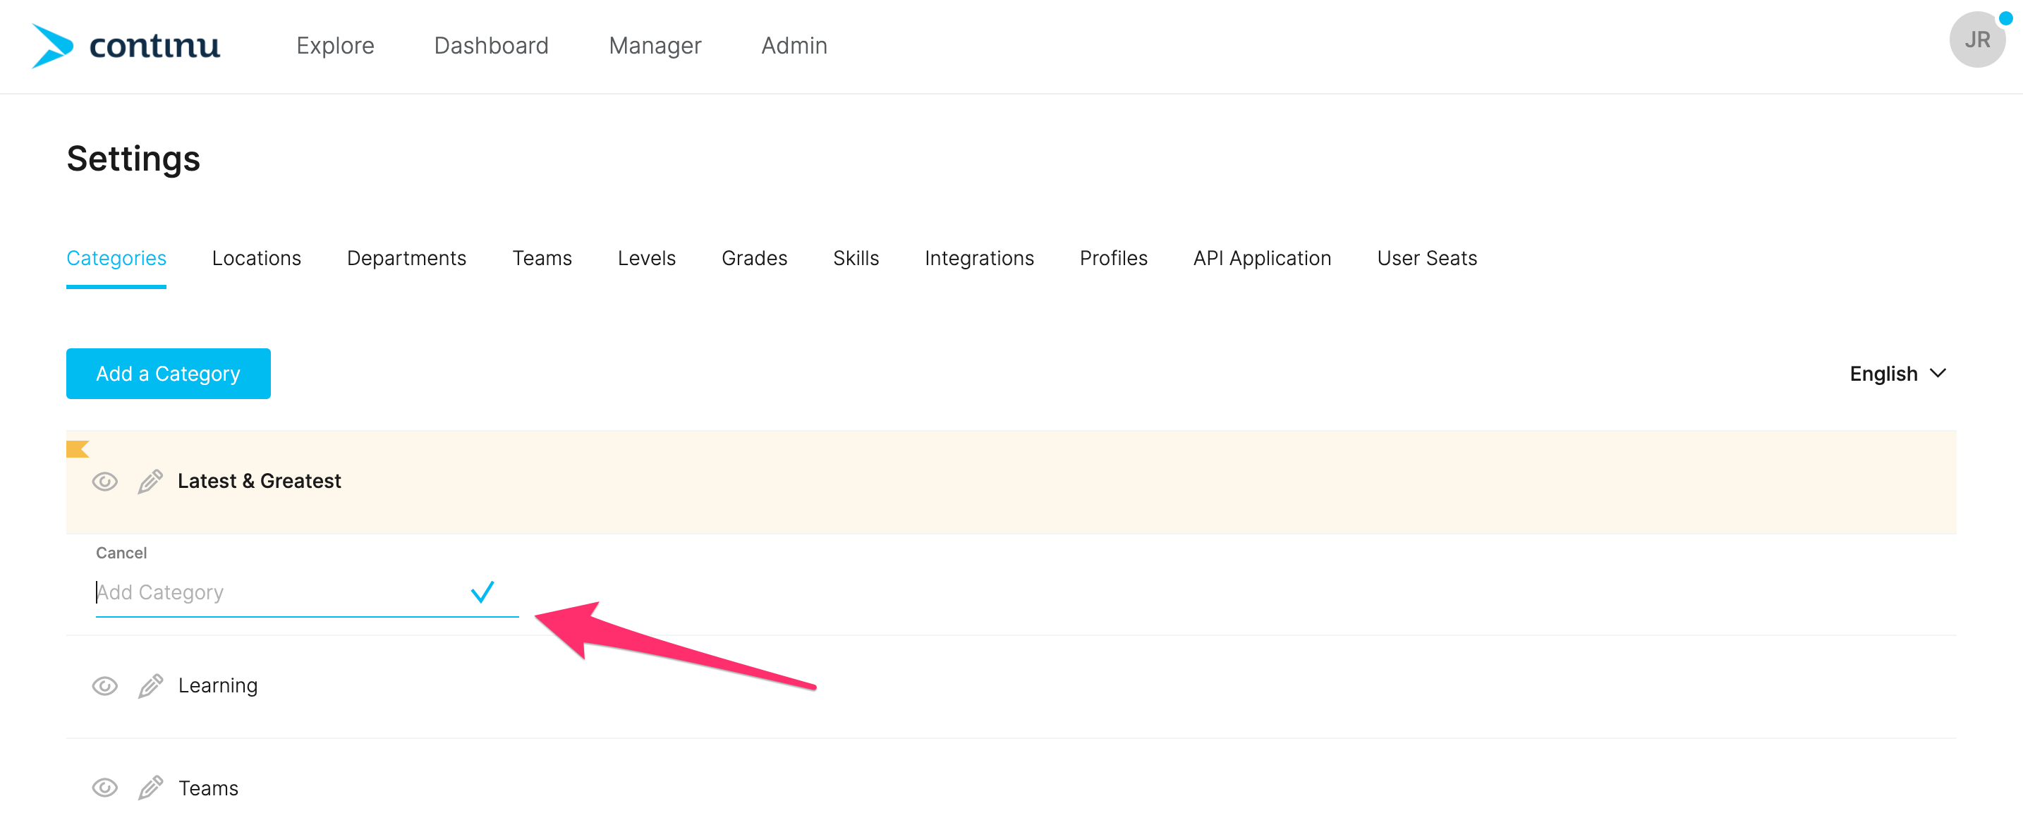Toggle visibility of Teams category
The width and height of the screenshot is (2023, 832).
(104, 788)
